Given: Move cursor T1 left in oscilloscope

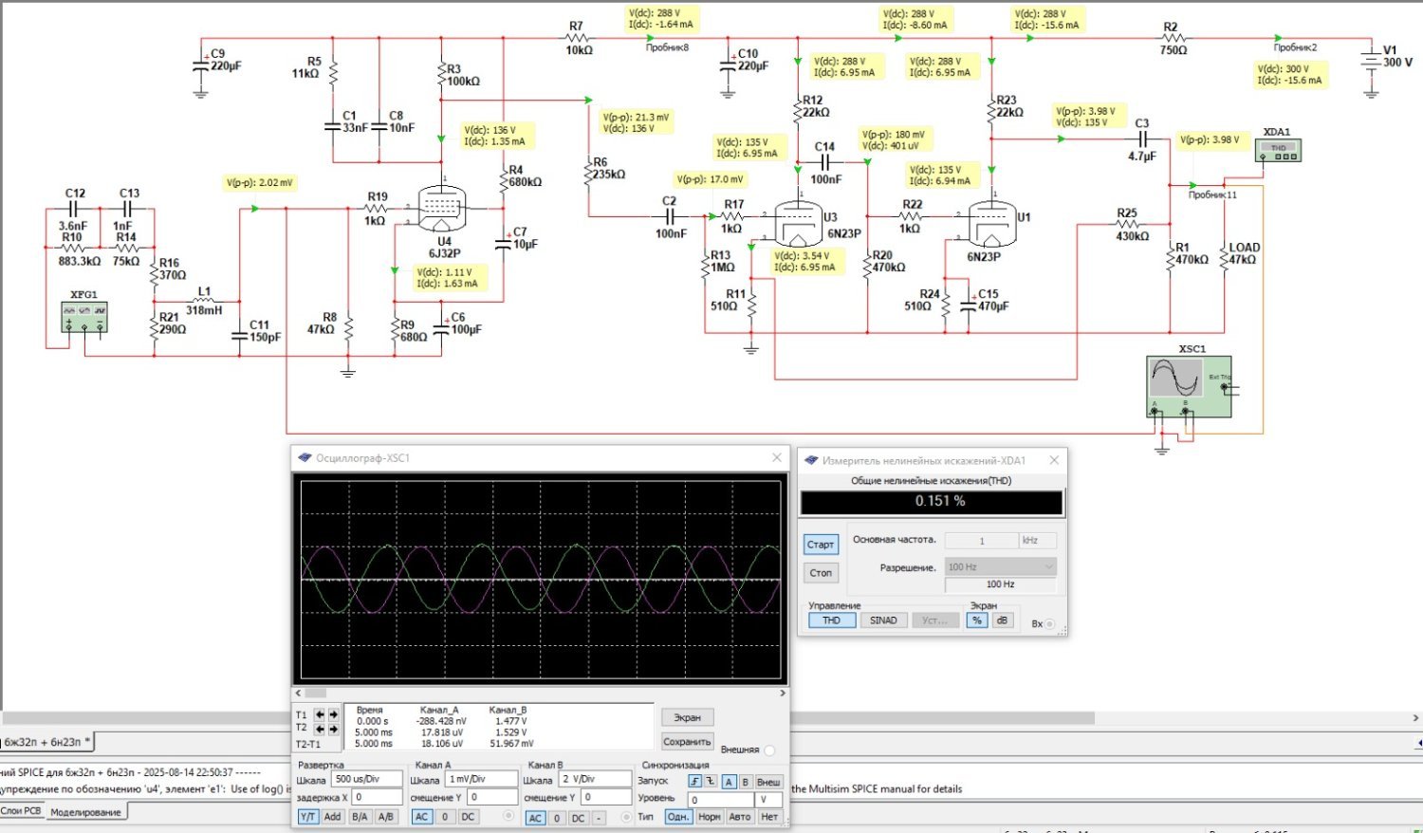Looking at the screenshot, I should click(321, 714).
